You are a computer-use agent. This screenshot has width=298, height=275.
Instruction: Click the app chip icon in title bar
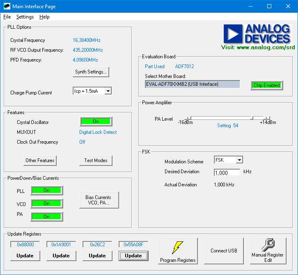pyautogui.click(x=7, y=6)
